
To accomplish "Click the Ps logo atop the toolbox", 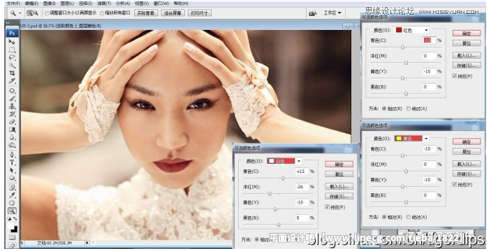I will pyautogui.click(x=12, y=33).
